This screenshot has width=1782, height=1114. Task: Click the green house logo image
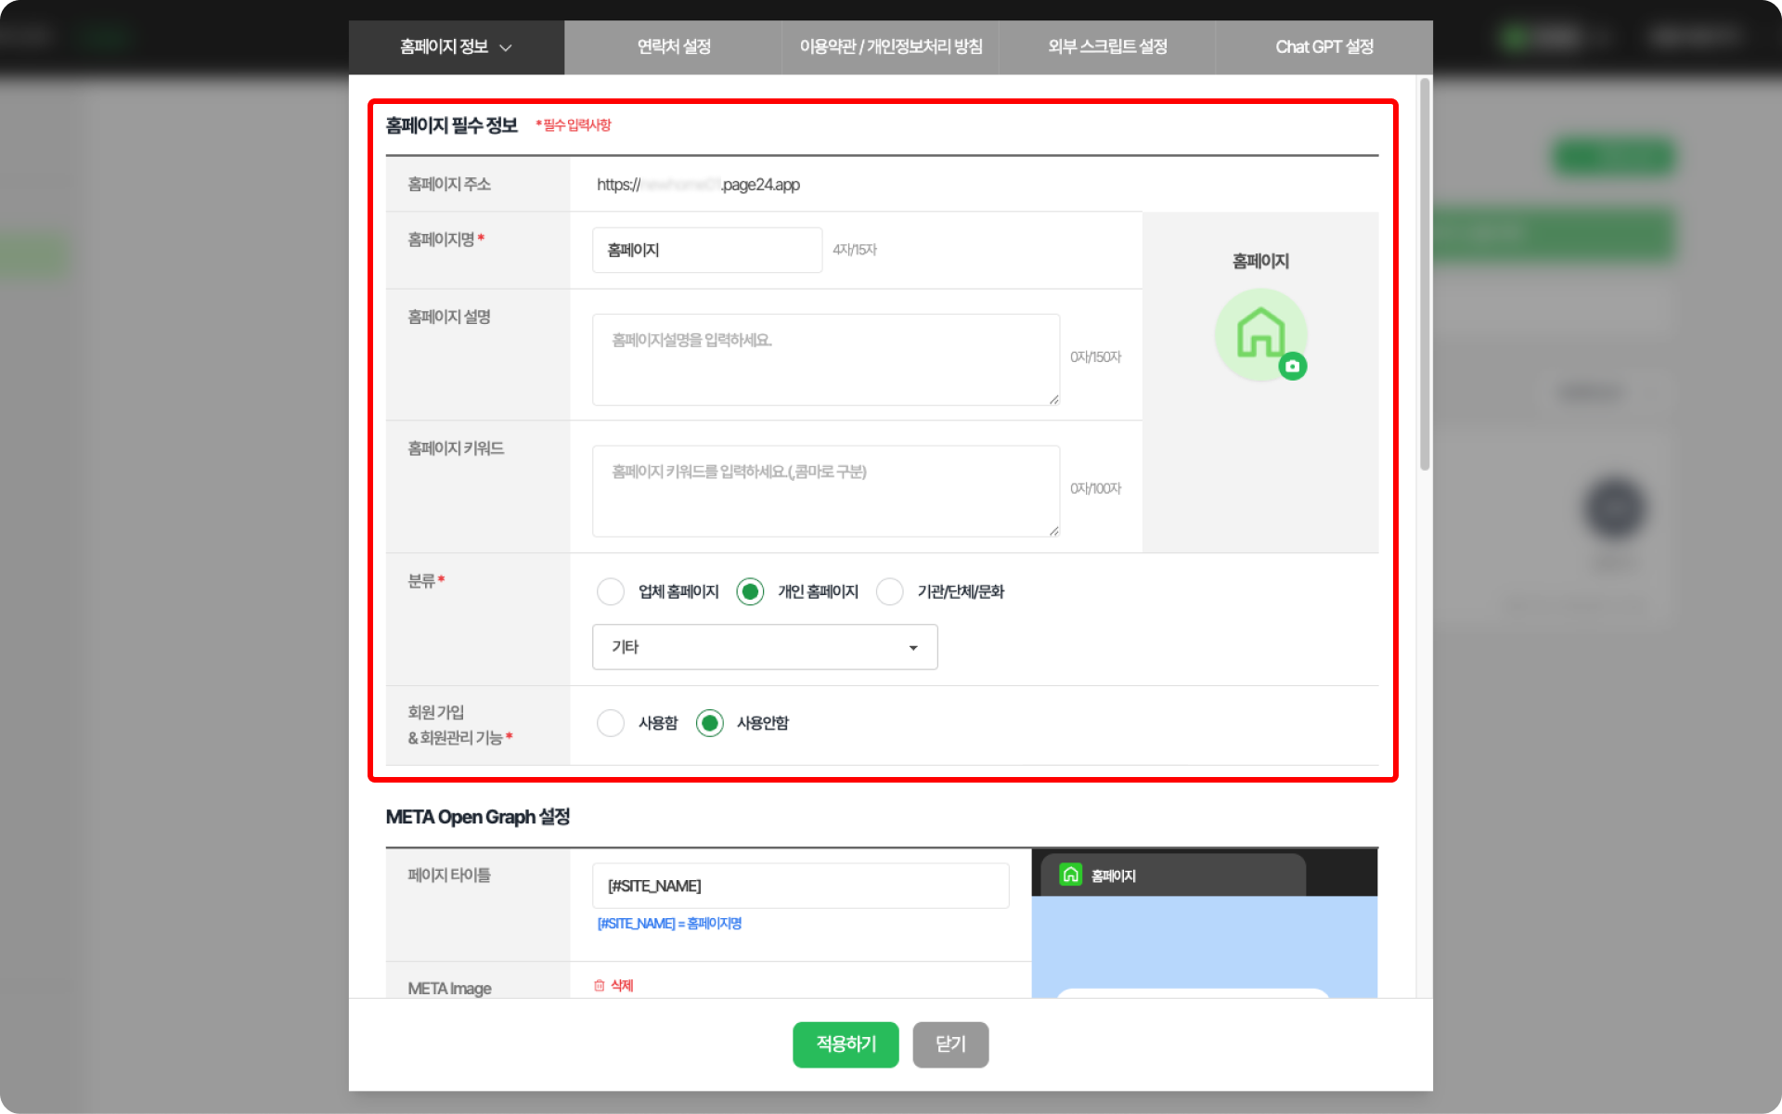(1259, 332)
